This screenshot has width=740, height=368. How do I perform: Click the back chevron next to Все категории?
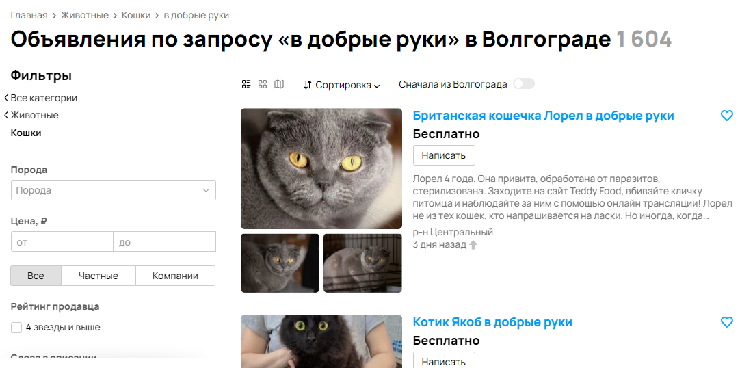pos(6,98)
